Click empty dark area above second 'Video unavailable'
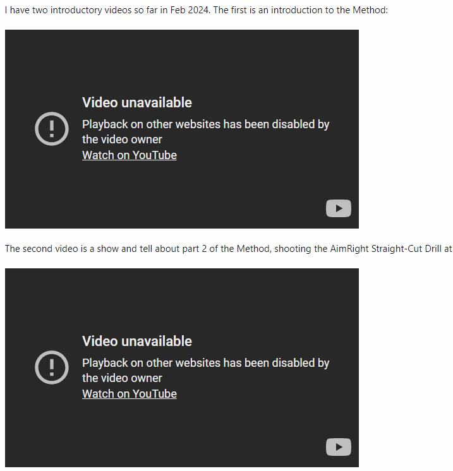 coord(181,299)
